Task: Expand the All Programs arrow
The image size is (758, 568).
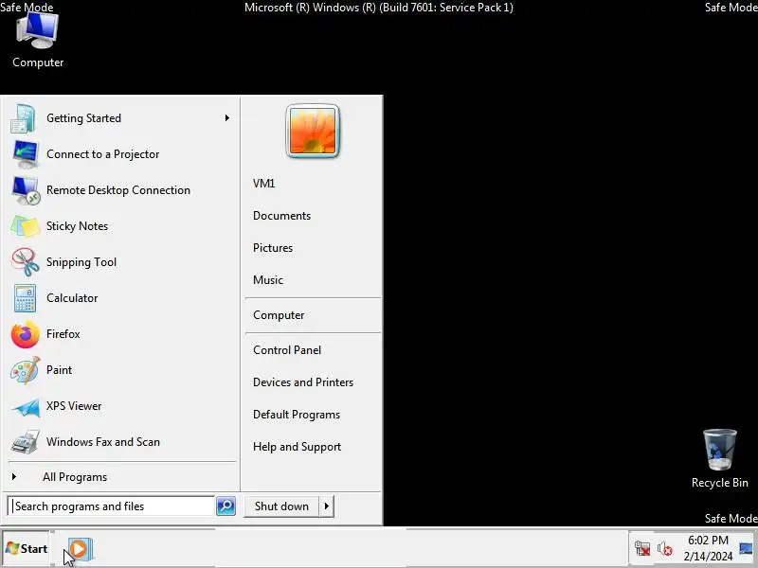Action: (14, 477)
